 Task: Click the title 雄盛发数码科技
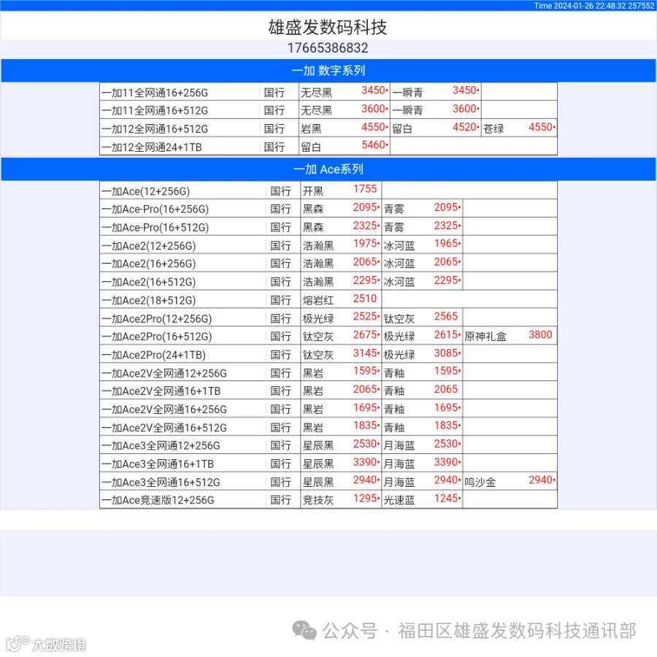(x=328, y=27)
